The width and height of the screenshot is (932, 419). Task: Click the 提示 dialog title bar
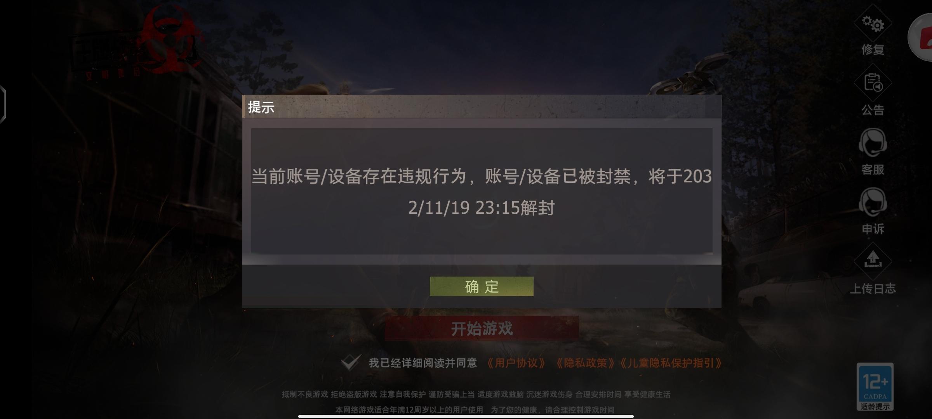pyautogui.click(x=482, y=106)
